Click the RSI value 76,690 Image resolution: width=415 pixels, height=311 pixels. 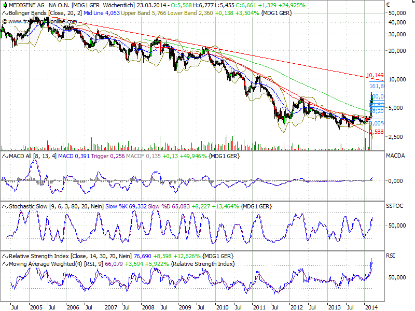[142, 256]
